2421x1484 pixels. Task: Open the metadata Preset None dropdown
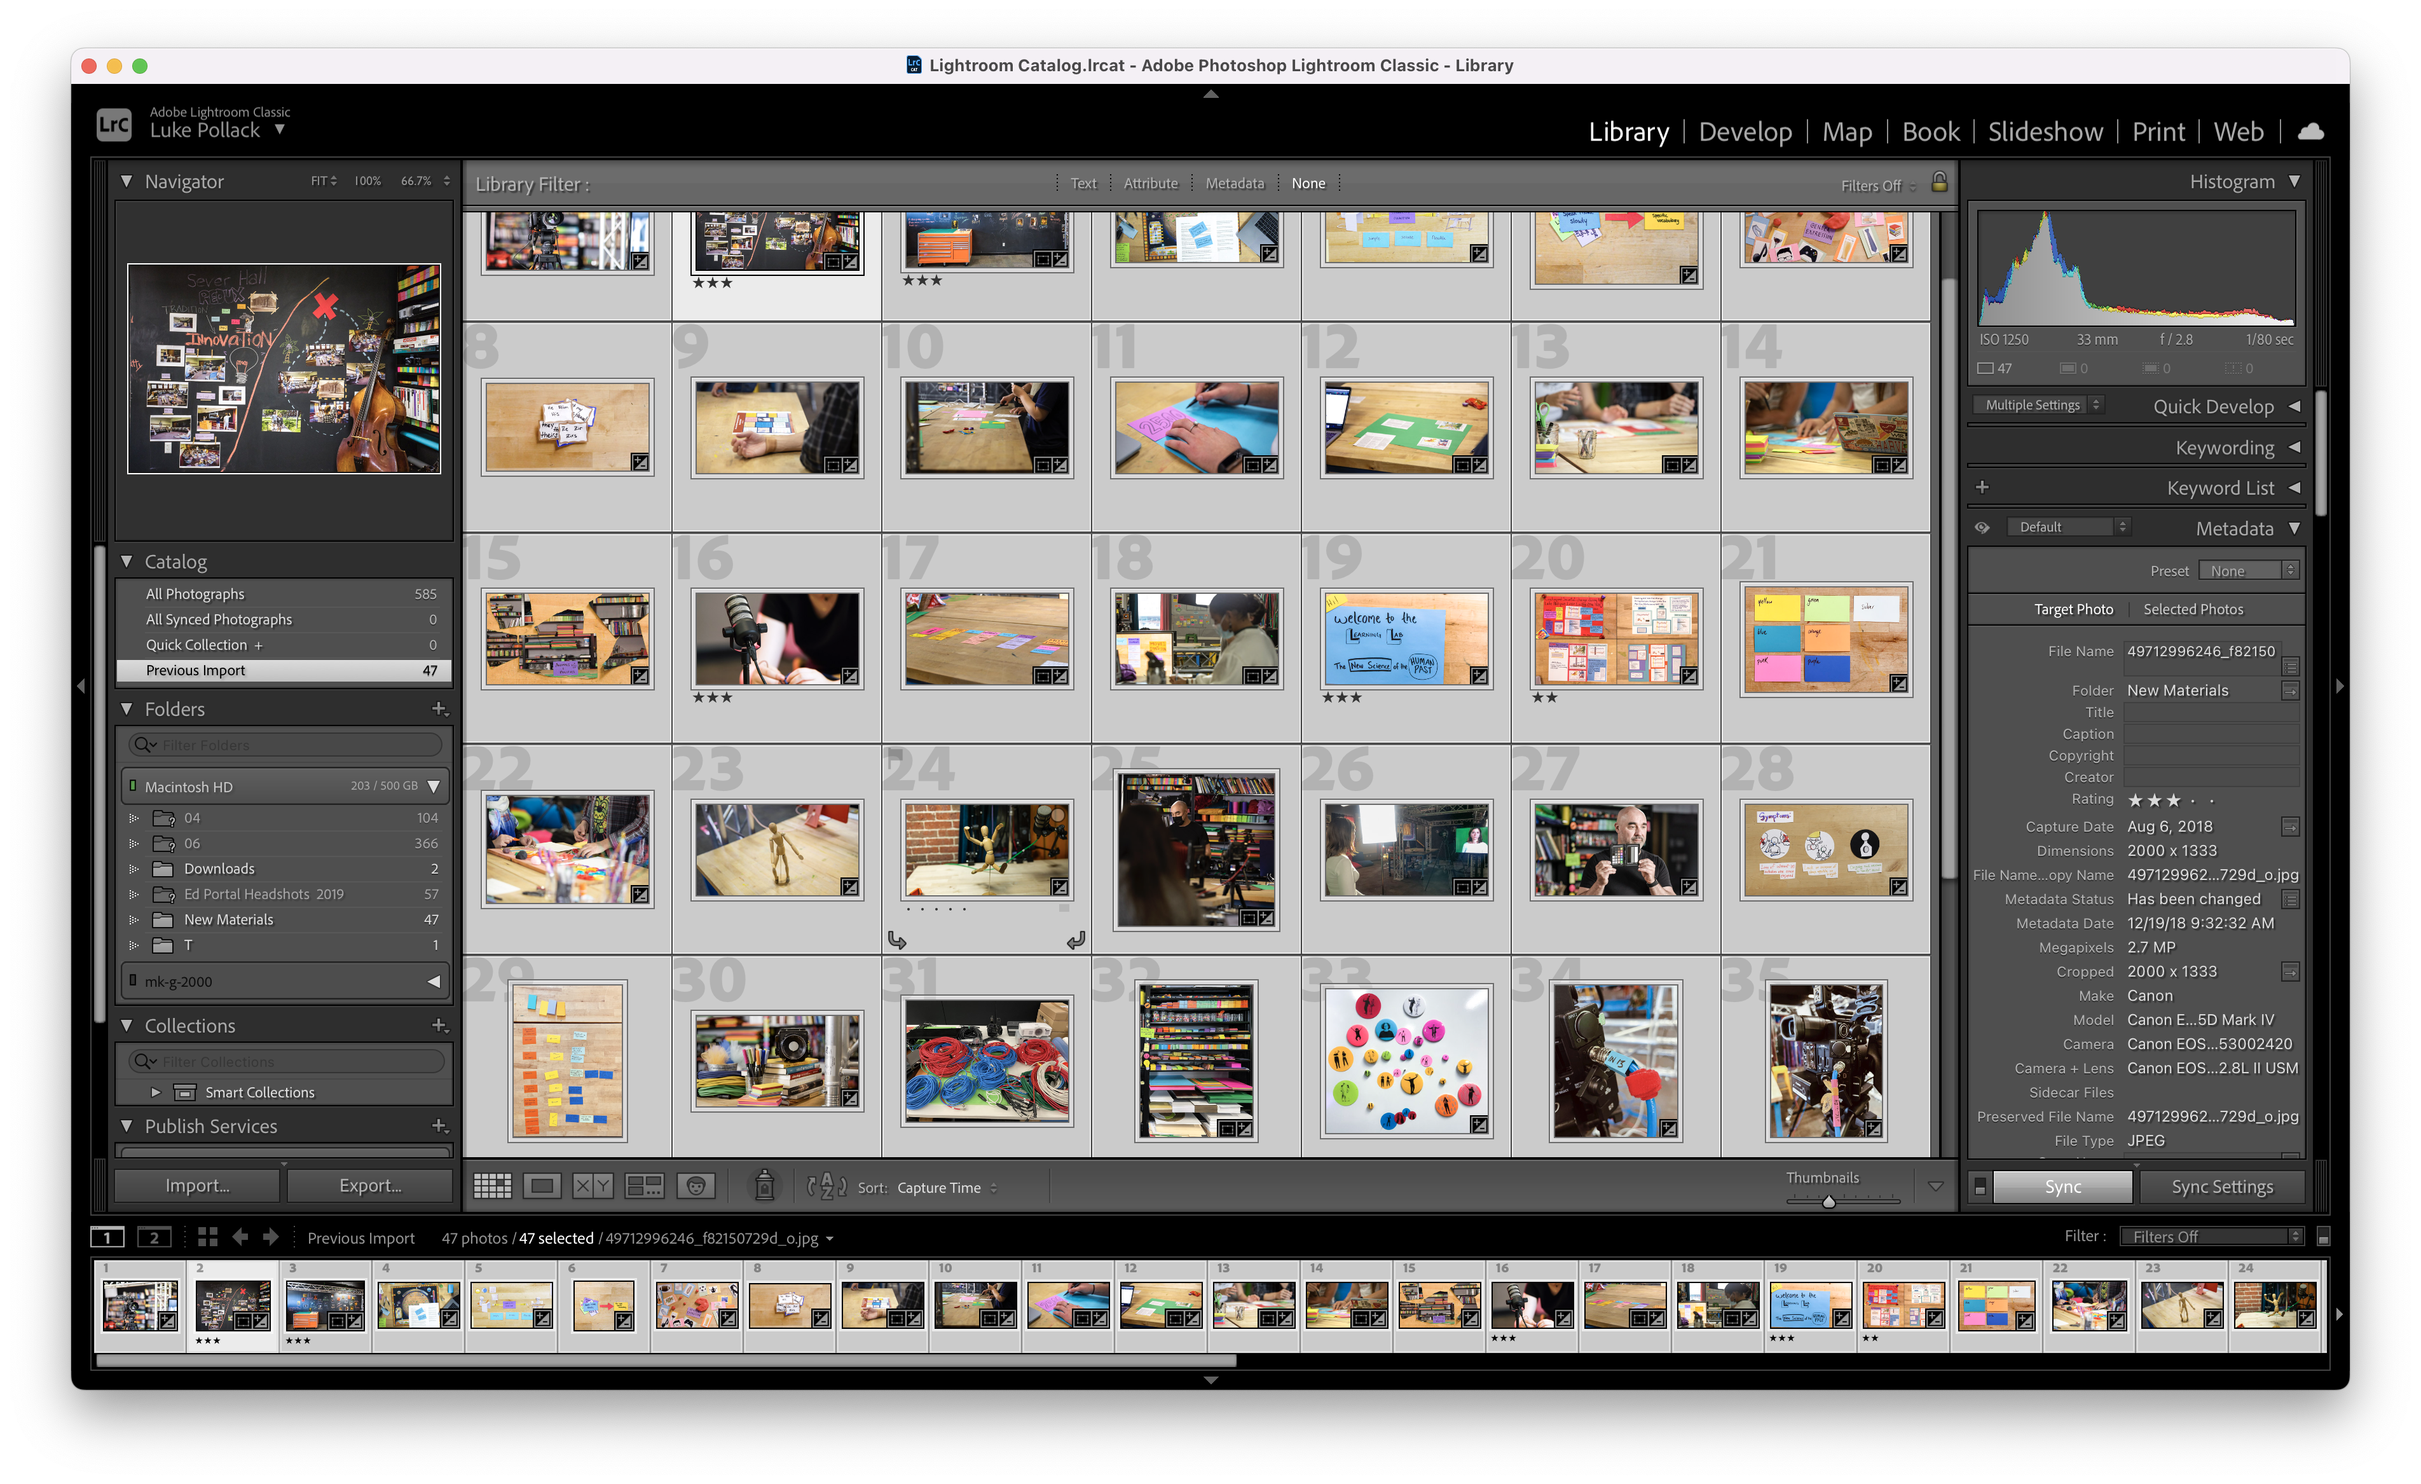[2248, 571]
